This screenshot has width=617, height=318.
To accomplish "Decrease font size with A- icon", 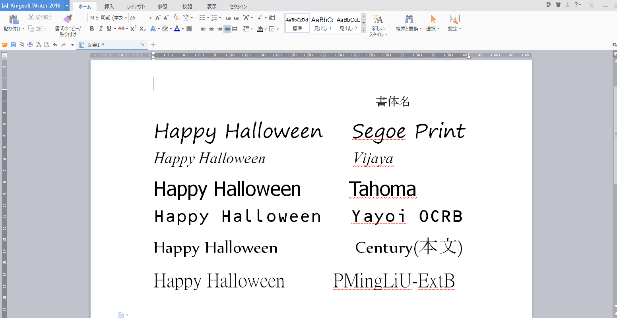I will pyautogui.click(x=166, y=17).
